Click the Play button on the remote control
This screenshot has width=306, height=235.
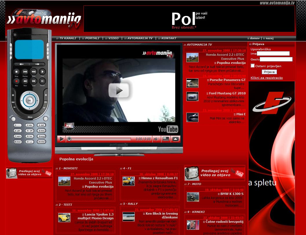42,72
